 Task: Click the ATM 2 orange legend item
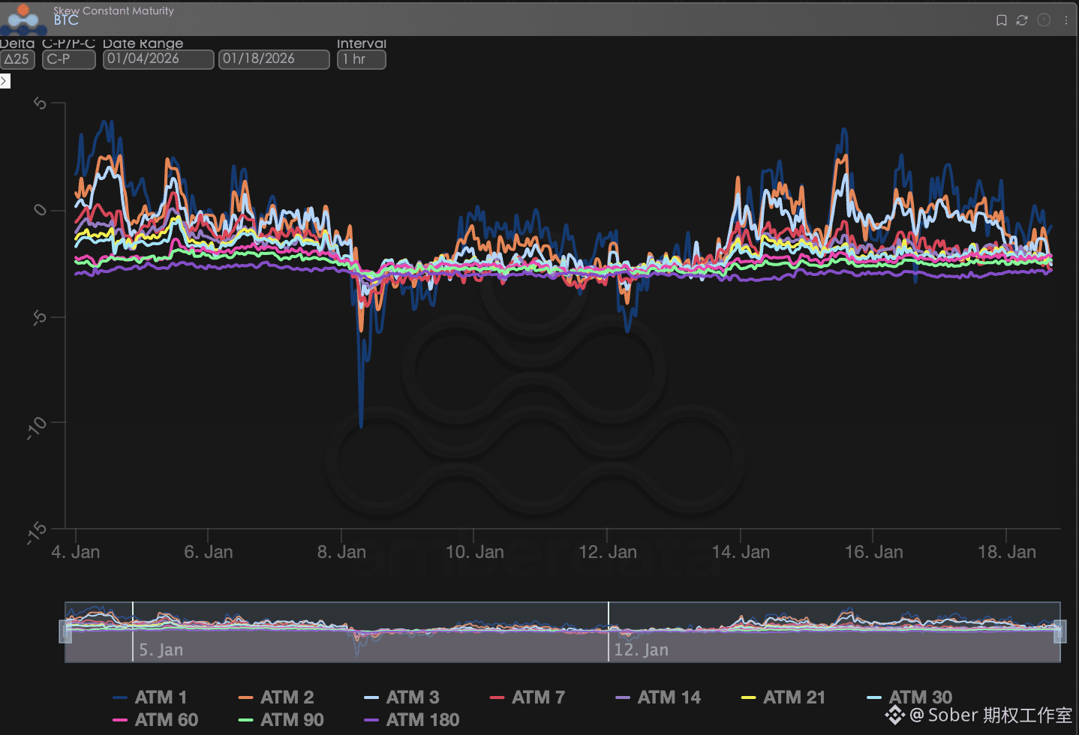(276, 697)
